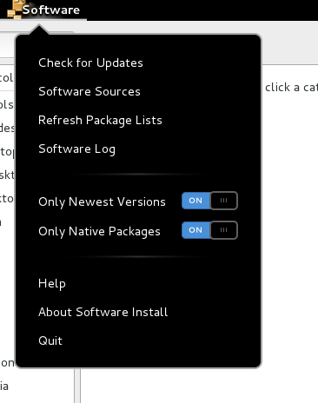Open Help from the app menu
The height and width of the screenshot is (403, 318).
pos(52,283)
